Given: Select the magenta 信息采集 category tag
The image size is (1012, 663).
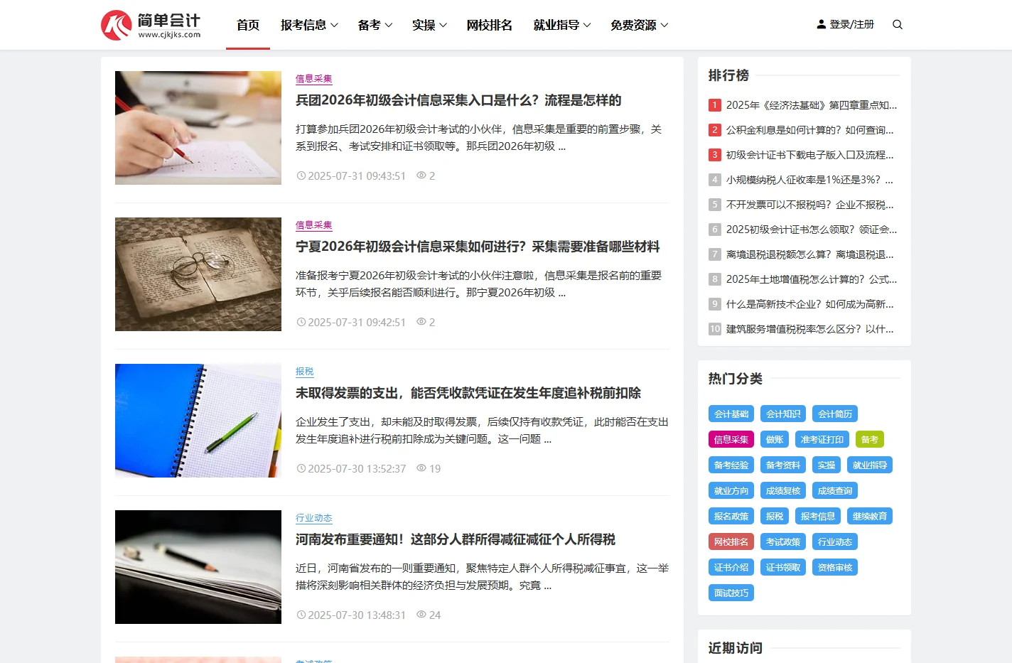Looking at the screenshot, I should click(731, 439).
